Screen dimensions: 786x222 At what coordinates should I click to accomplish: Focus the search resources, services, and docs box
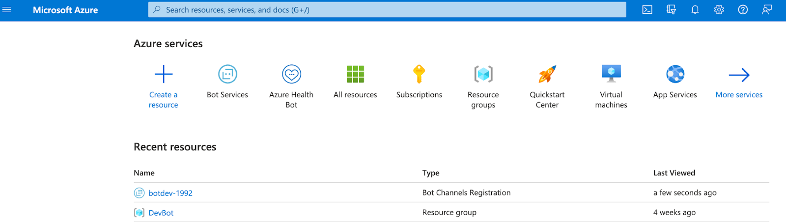[x=387, y=10]
